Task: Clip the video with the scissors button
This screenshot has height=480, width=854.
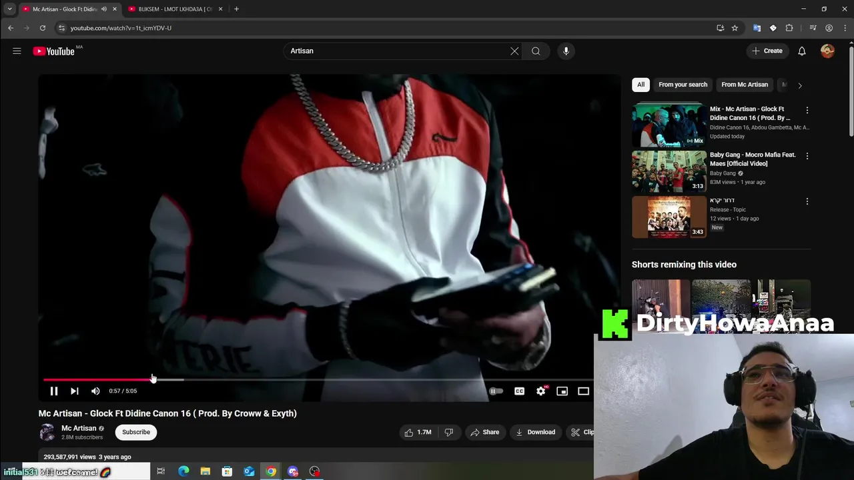Action: 581,432
